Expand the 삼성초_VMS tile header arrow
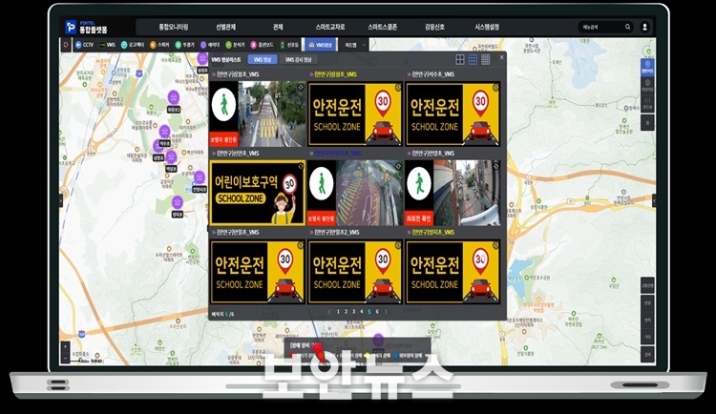 311,73
